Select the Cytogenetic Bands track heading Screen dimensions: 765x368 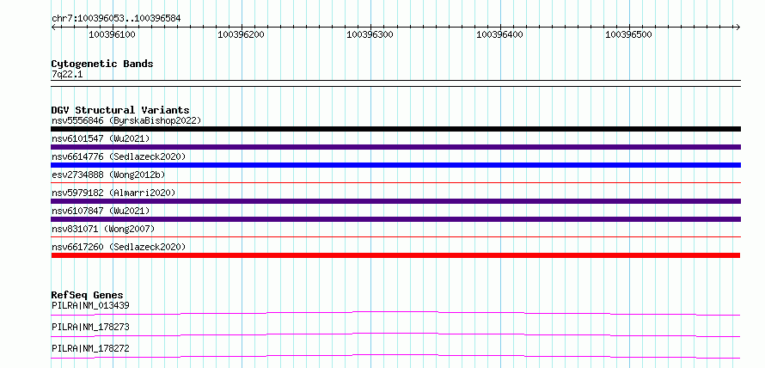(102, 64)
